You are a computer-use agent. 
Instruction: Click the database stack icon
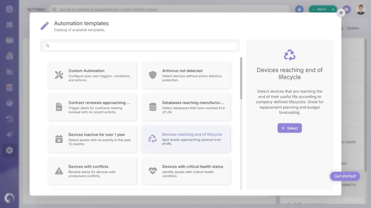coord(153,107)
